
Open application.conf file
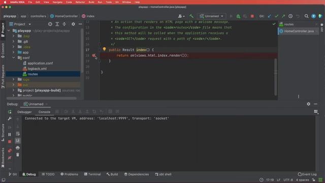coord(40,63)
